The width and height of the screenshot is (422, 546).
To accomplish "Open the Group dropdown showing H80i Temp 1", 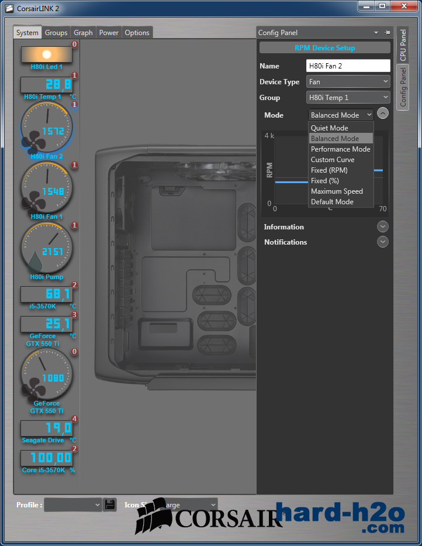I will click(x=348, y=98).
